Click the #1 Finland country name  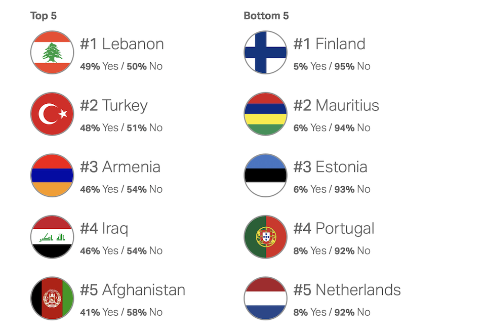click(x=329, y=44)
